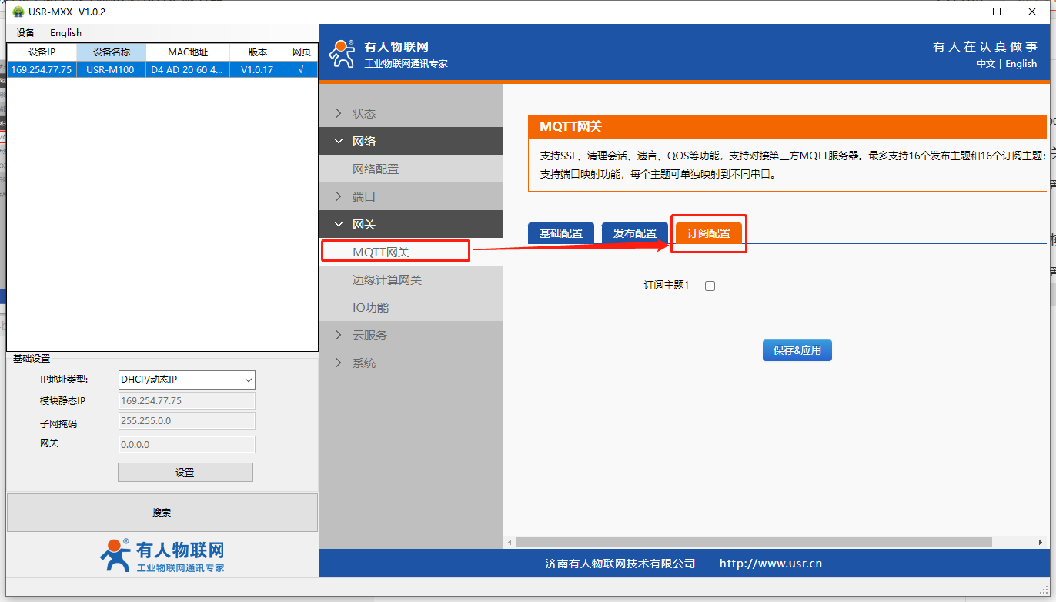Click the 模块静态IP field
Image resolution: width=1056 pixels, height=602 pixels.
click(x=186, y=401)
